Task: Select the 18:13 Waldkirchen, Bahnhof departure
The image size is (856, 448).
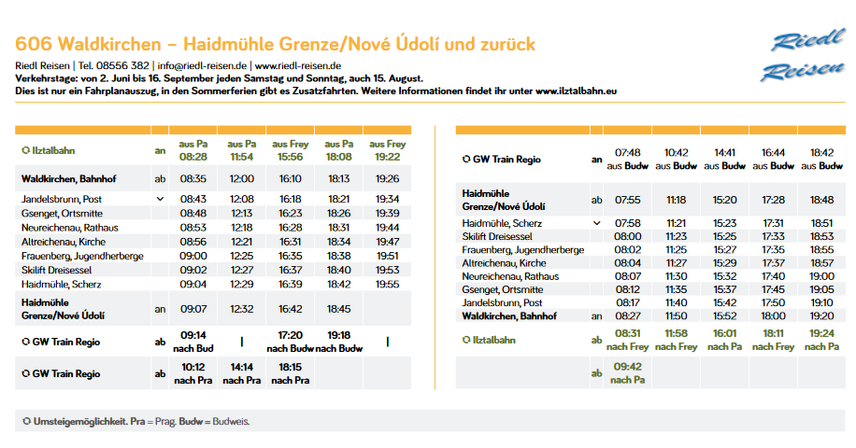Action: point(338,179)
